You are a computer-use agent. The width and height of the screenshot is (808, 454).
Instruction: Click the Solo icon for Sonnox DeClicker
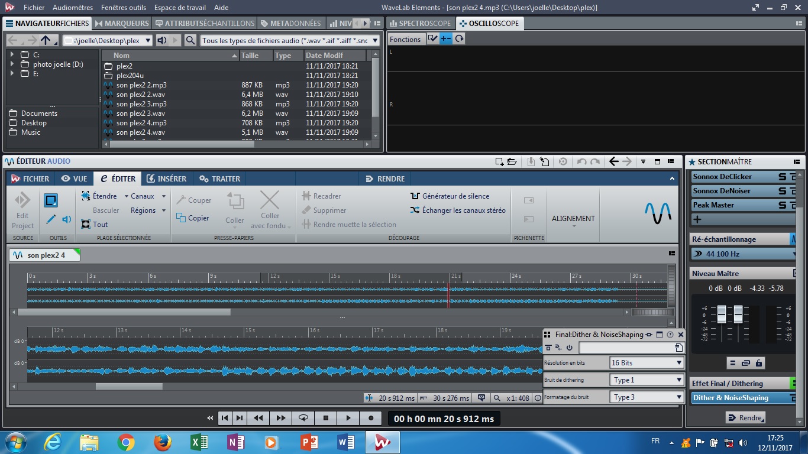pyautogui.click(x=783, y=177)
